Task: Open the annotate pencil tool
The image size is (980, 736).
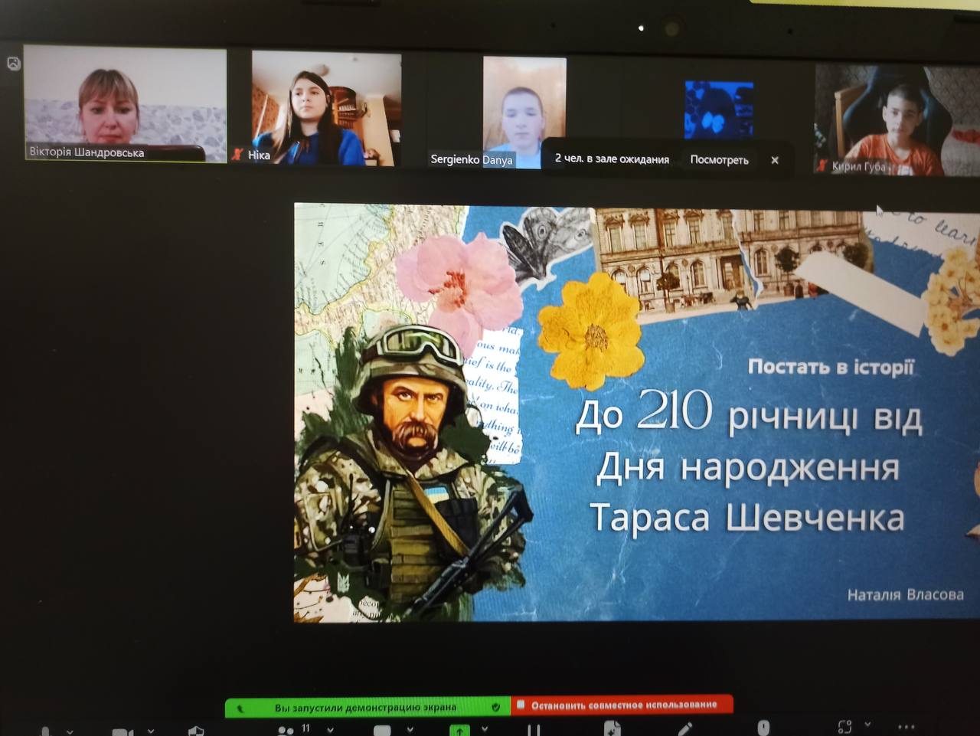Action: 685,728
